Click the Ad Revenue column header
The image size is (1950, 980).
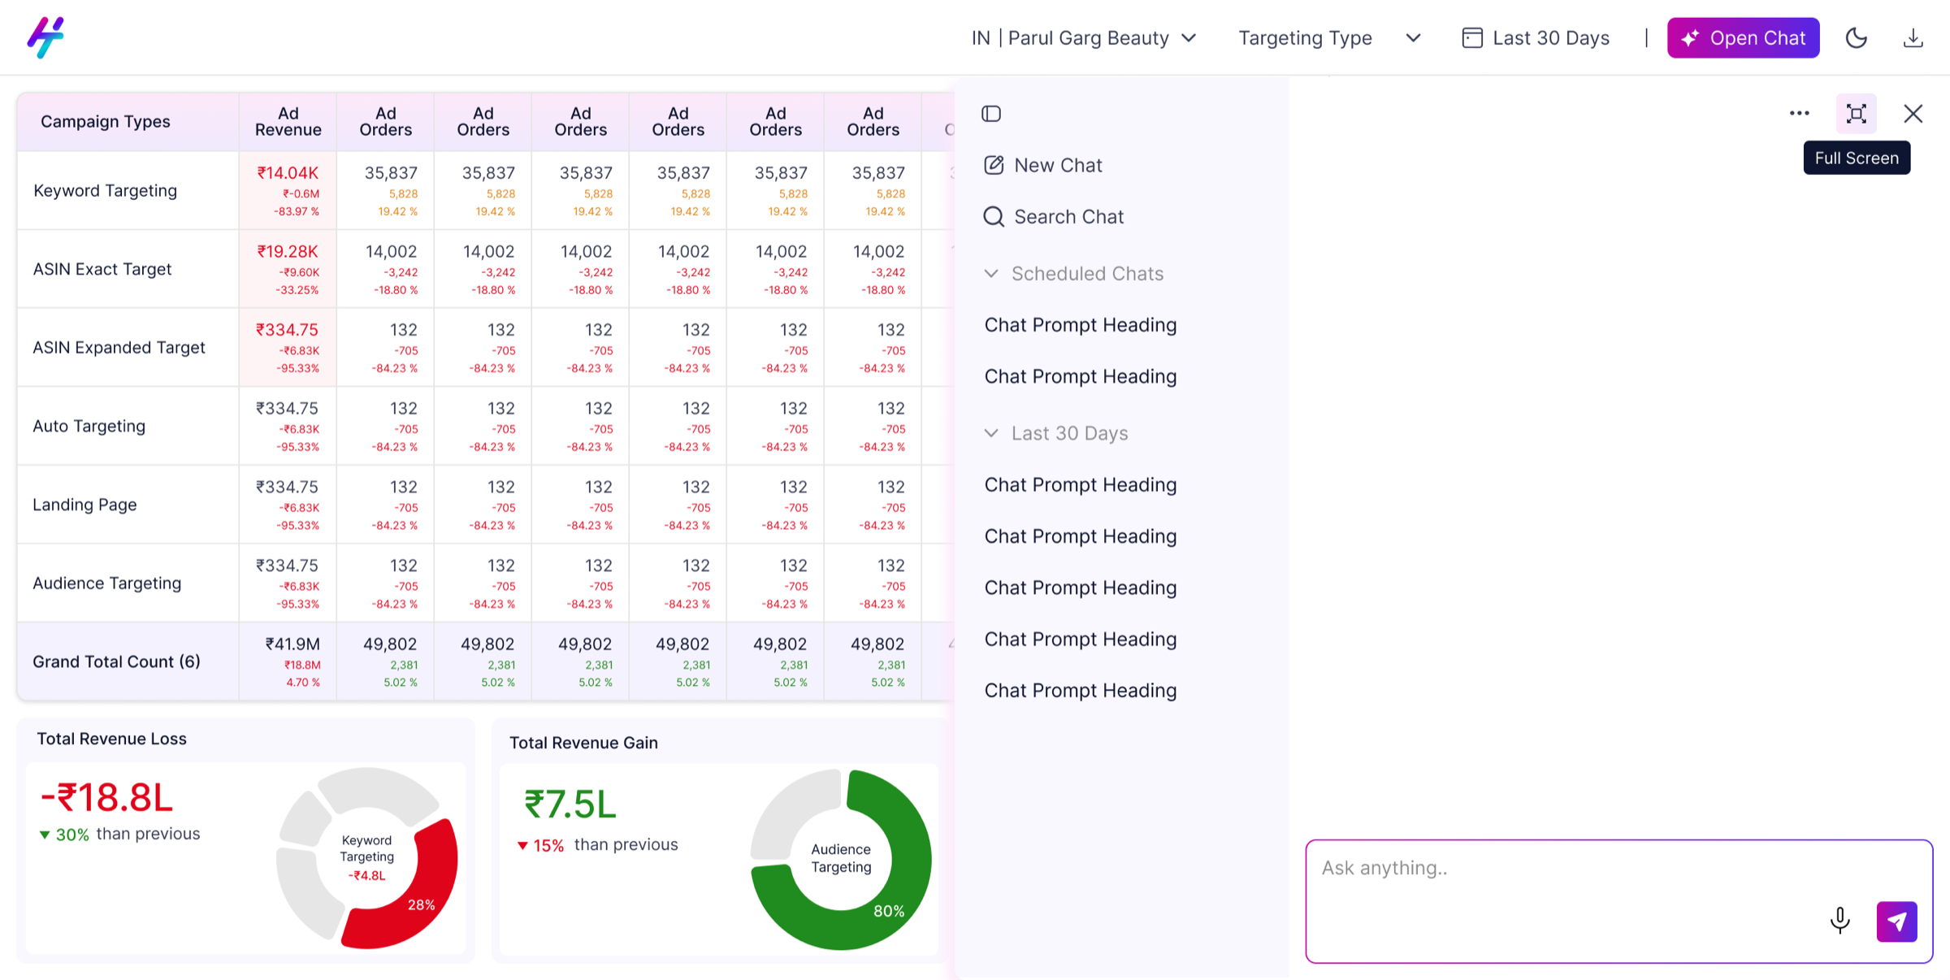[x=288, y=122]
